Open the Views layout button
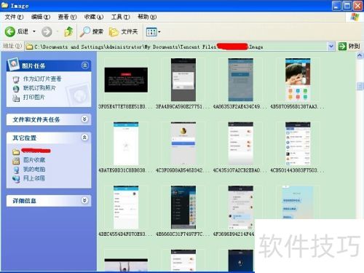The height and width of the screenshot is (273, 364). (x=151, y=32)
